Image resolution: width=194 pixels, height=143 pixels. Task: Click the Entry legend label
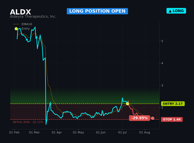pos(26,28)
